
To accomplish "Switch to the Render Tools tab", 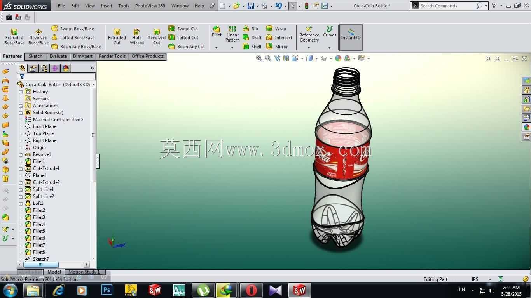I will click(112, 57).
